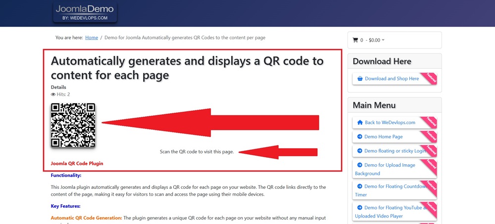Viewport: 495px width, 224px height.
Task: Click the page title heading about QR code
Action: [x=187, y=68]
